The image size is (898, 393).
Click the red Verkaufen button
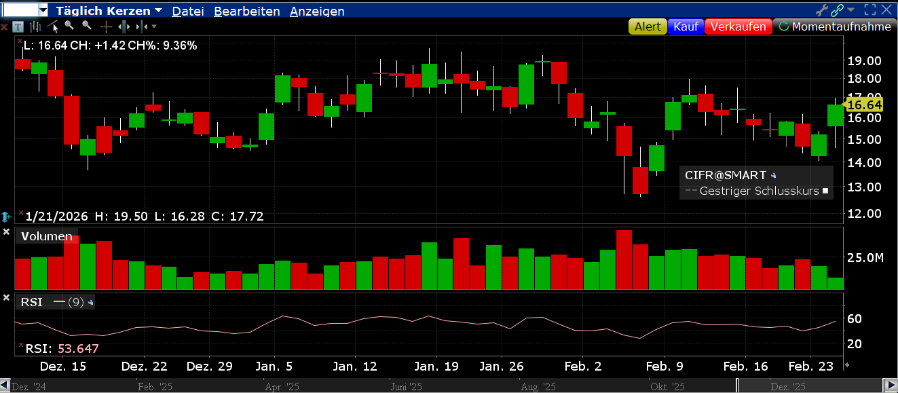coord(738,26)
